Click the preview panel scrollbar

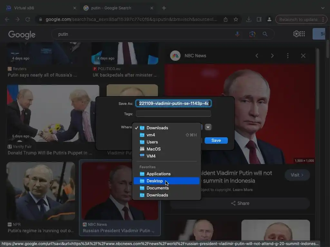point(317,79)
